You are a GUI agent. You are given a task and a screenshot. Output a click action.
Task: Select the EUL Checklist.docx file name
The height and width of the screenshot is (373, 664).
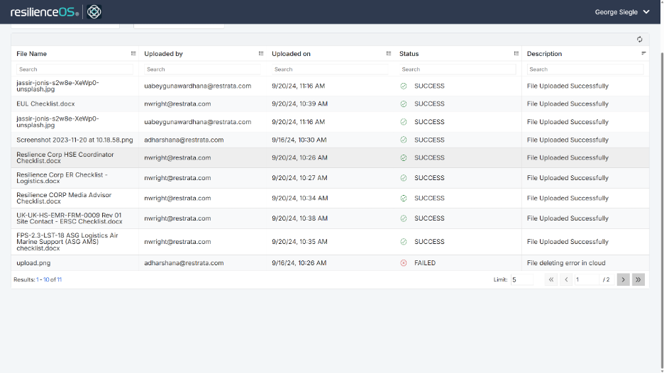tap(45, 104)
